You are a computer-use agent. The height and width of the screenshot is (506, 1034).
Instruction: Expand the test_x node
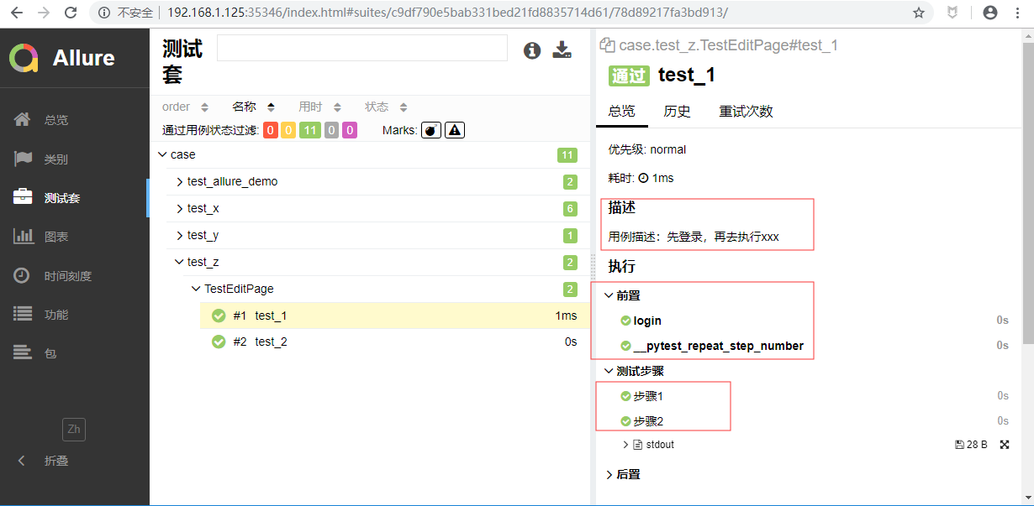coord(377,208)
